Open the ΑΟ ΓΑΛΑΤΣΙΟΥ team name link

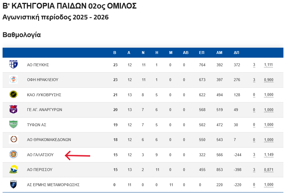(40, 155)
